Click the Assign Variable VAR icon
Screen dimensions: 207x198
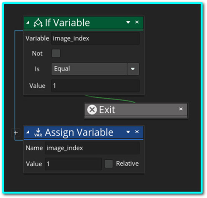tap(38, 133)
